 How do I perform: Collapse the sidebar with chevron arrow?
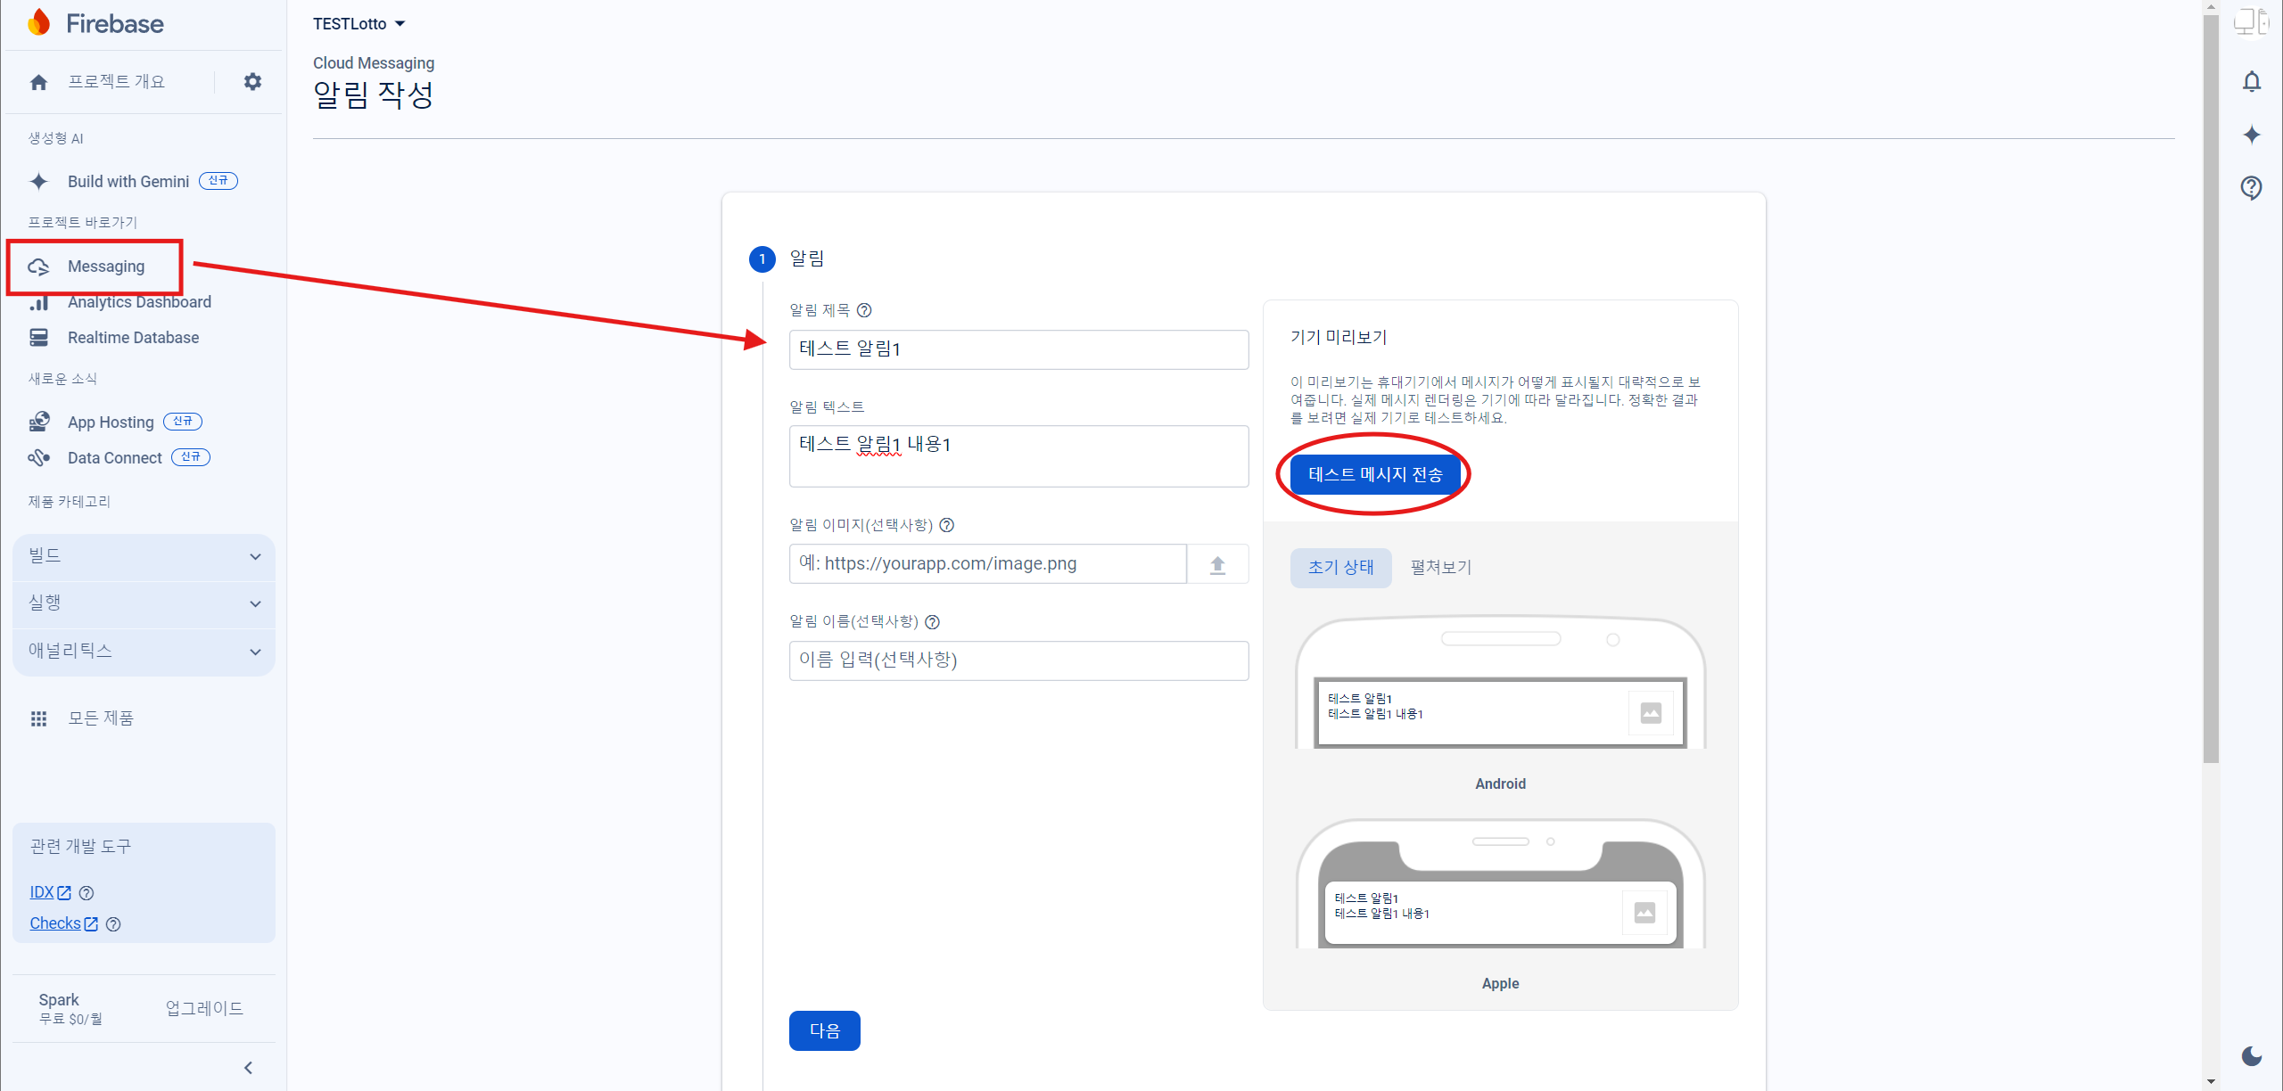[x=249, y=1068]
